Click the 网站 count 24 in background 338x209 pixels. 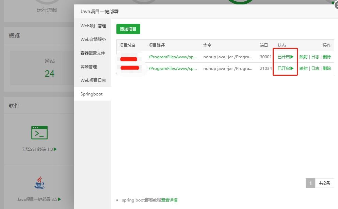(50, 74)
